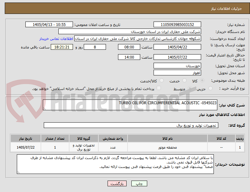Click the deadline time field 08:00
Image resolution: width=250 pixels, height=192 pixels.
(129, 47)
